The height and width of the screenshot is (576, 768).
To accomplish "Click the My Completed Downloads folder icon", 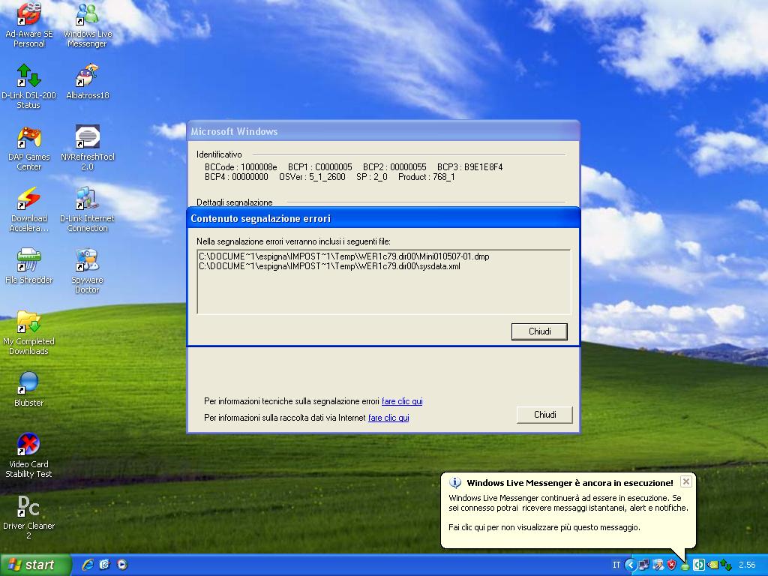I will point(29,333).
